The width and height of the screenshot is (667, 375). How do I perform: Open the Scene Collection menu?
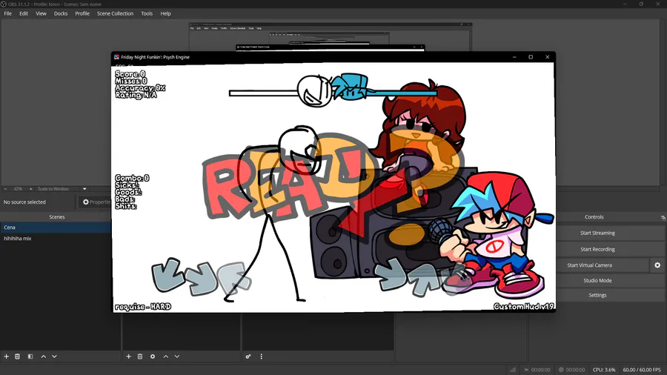[x=116, y=13]
